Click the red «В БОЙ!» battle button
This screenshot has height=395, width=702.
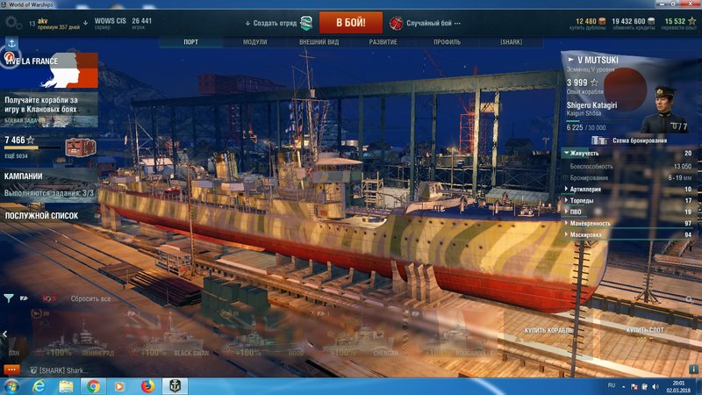pos(350,22)
